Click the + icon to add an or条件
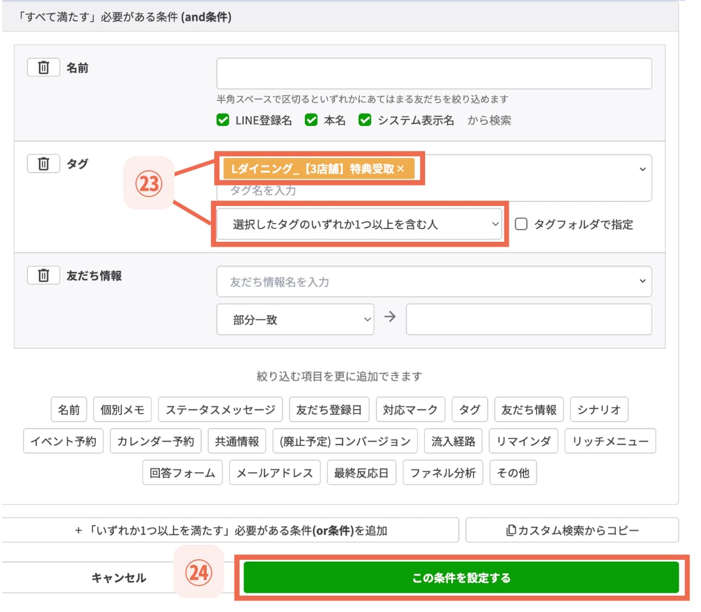Image resolution: width=701 pixels, height=612 pixels. 78,530
